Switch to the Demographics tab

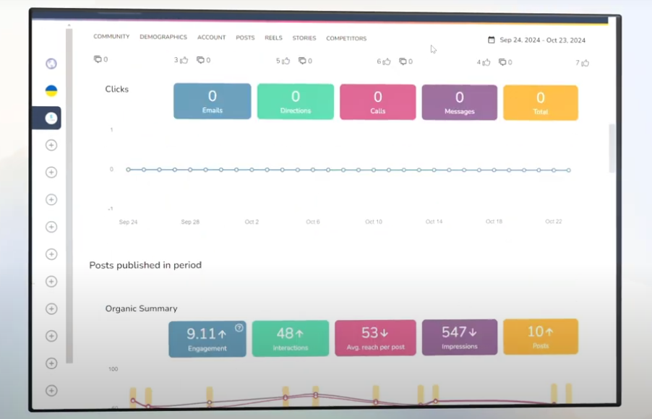[x=163, y=38]
